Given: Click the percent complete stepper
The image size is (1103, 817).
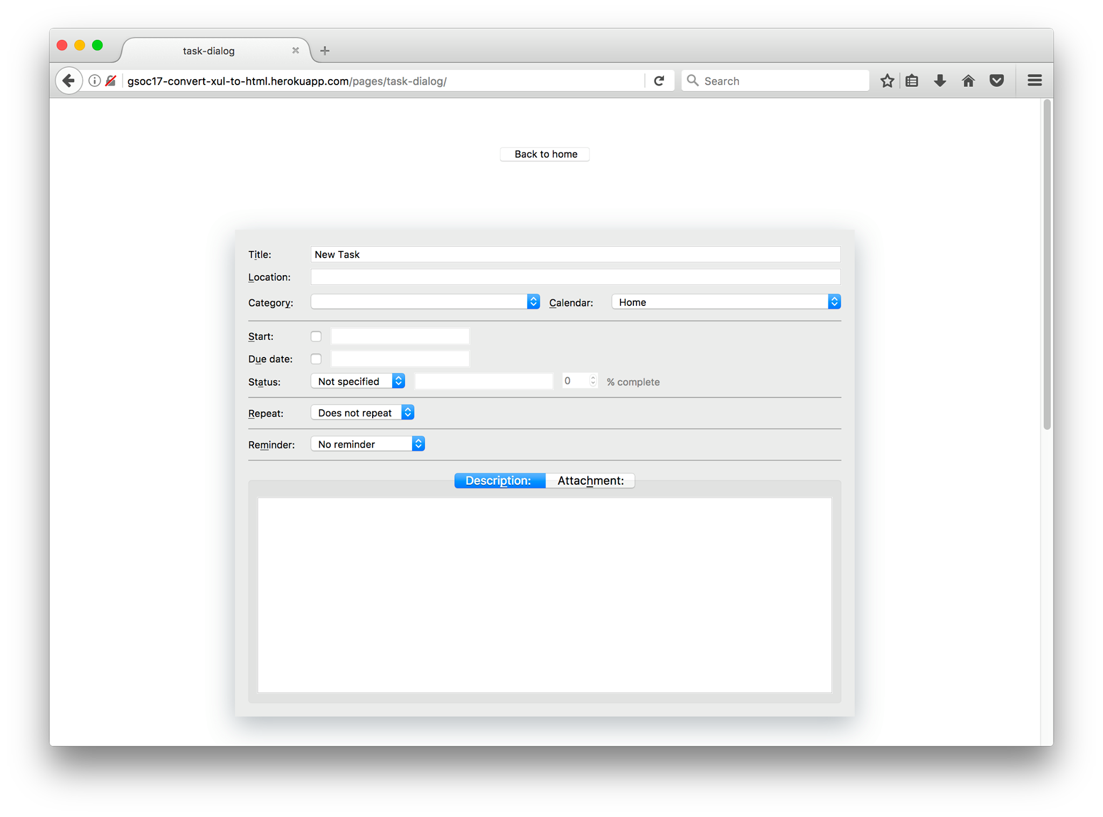Looking at the screenshot, I should (x=592, y=381).
